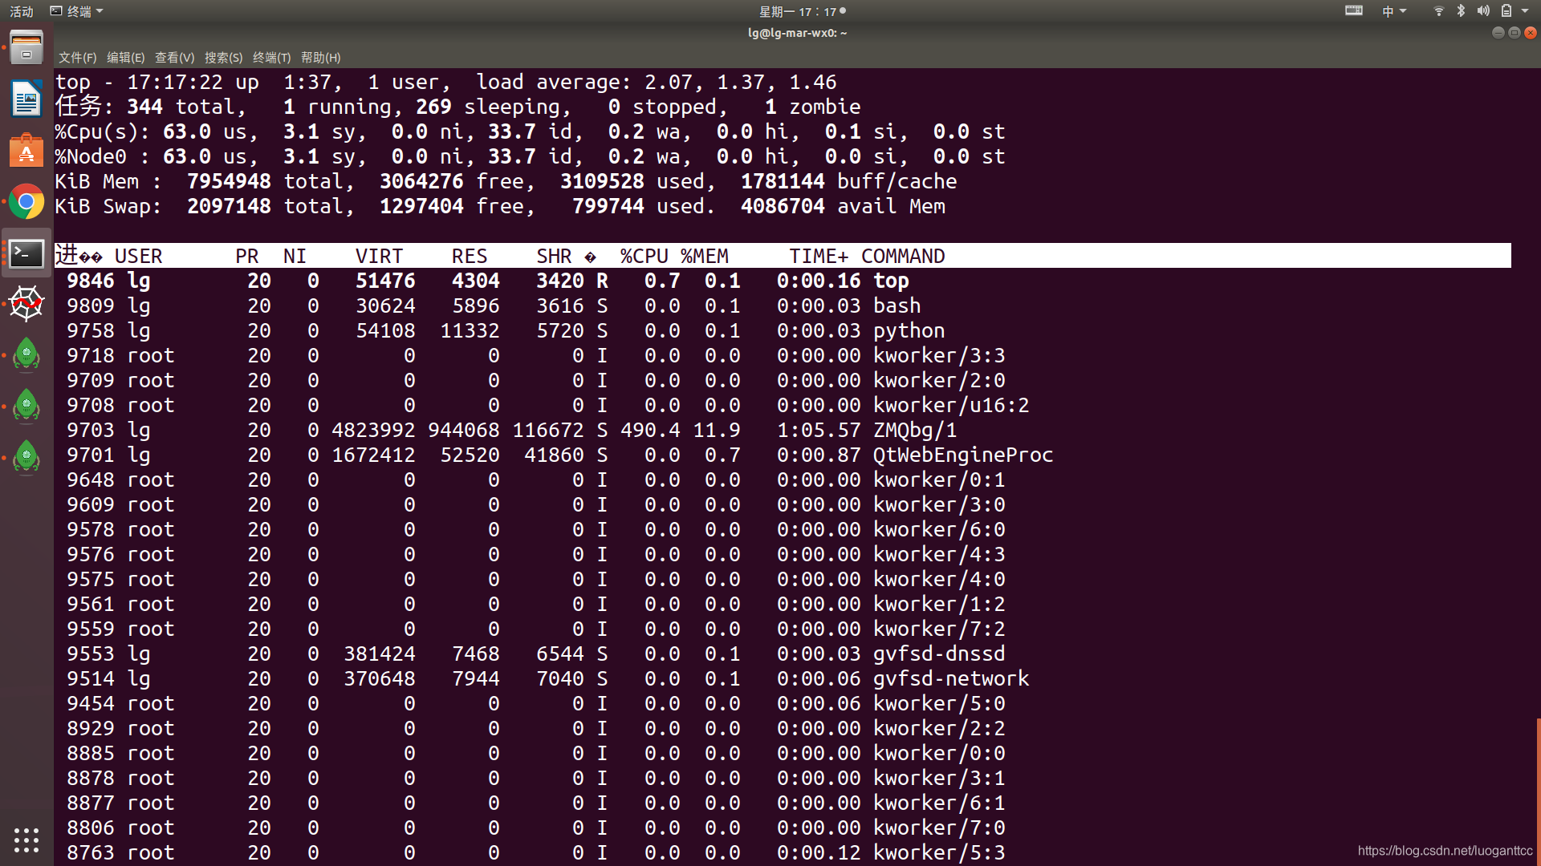Open the 帮助(H) menu

coord(320,58)
